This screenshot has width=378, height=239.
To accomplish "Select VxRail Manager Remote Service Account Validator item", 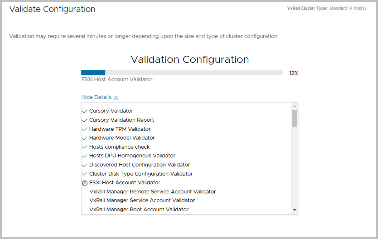I will click(153, 191).
